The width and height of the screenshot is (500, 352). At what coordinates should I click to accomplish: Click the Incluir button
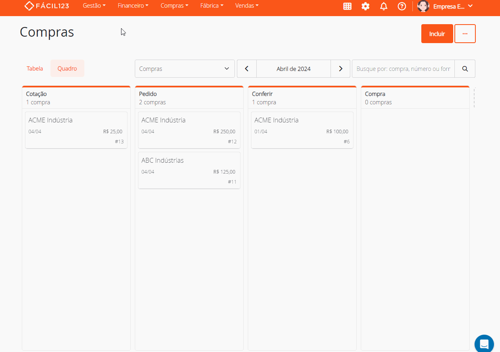point(437,34)
